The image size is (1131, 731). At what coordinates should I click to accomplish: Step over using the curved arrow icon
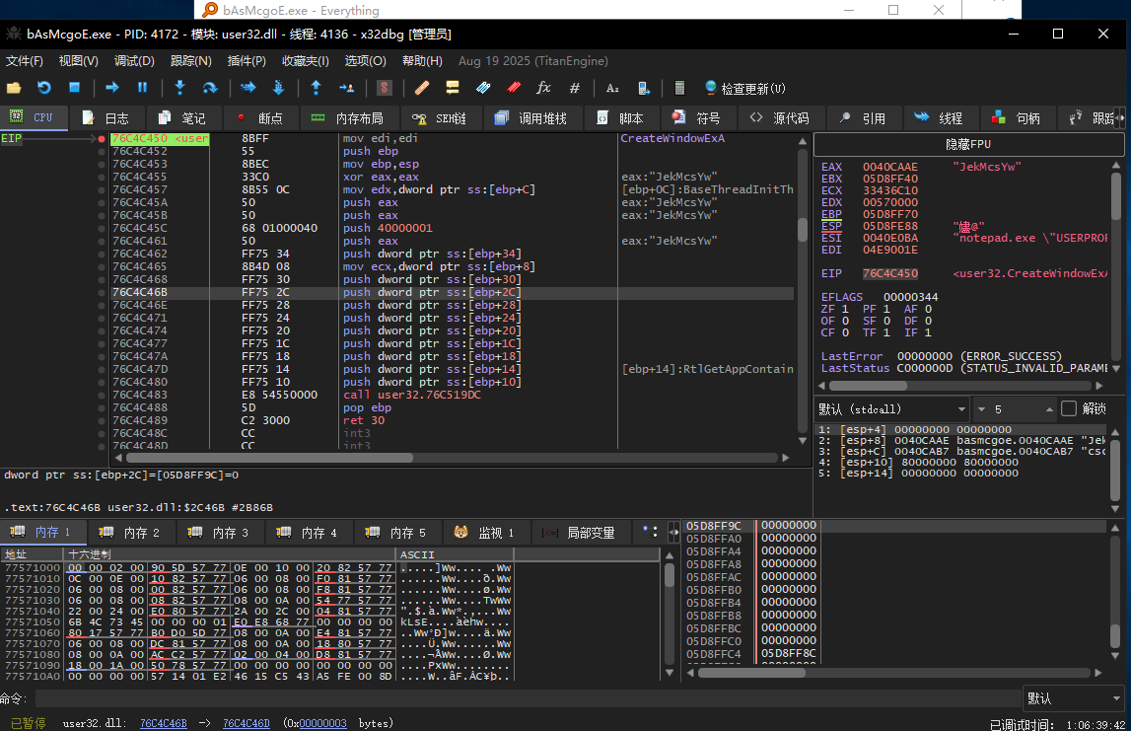click(x=210, y=88)
